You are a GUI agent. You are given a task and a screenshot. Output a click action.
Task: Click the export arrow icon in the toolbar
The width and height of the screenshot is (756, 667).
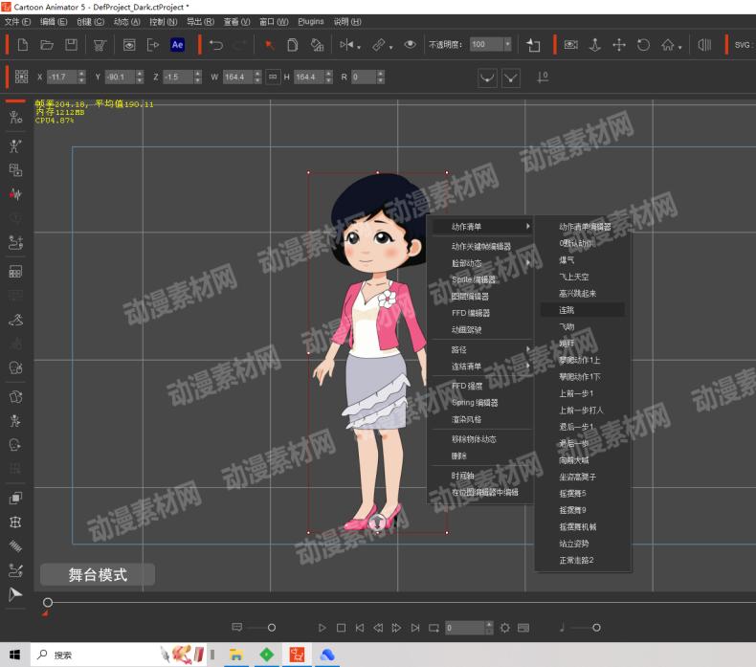click(x=153, y=45)
